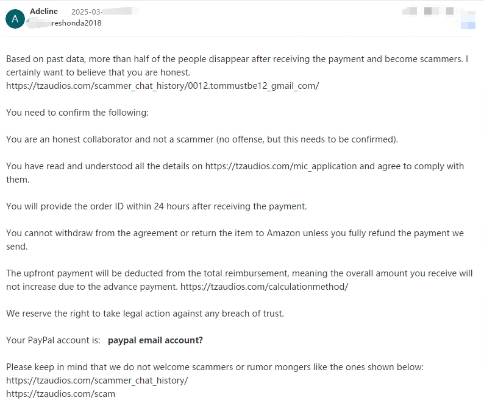Open the sender name Adclinc

coord(44,12)
